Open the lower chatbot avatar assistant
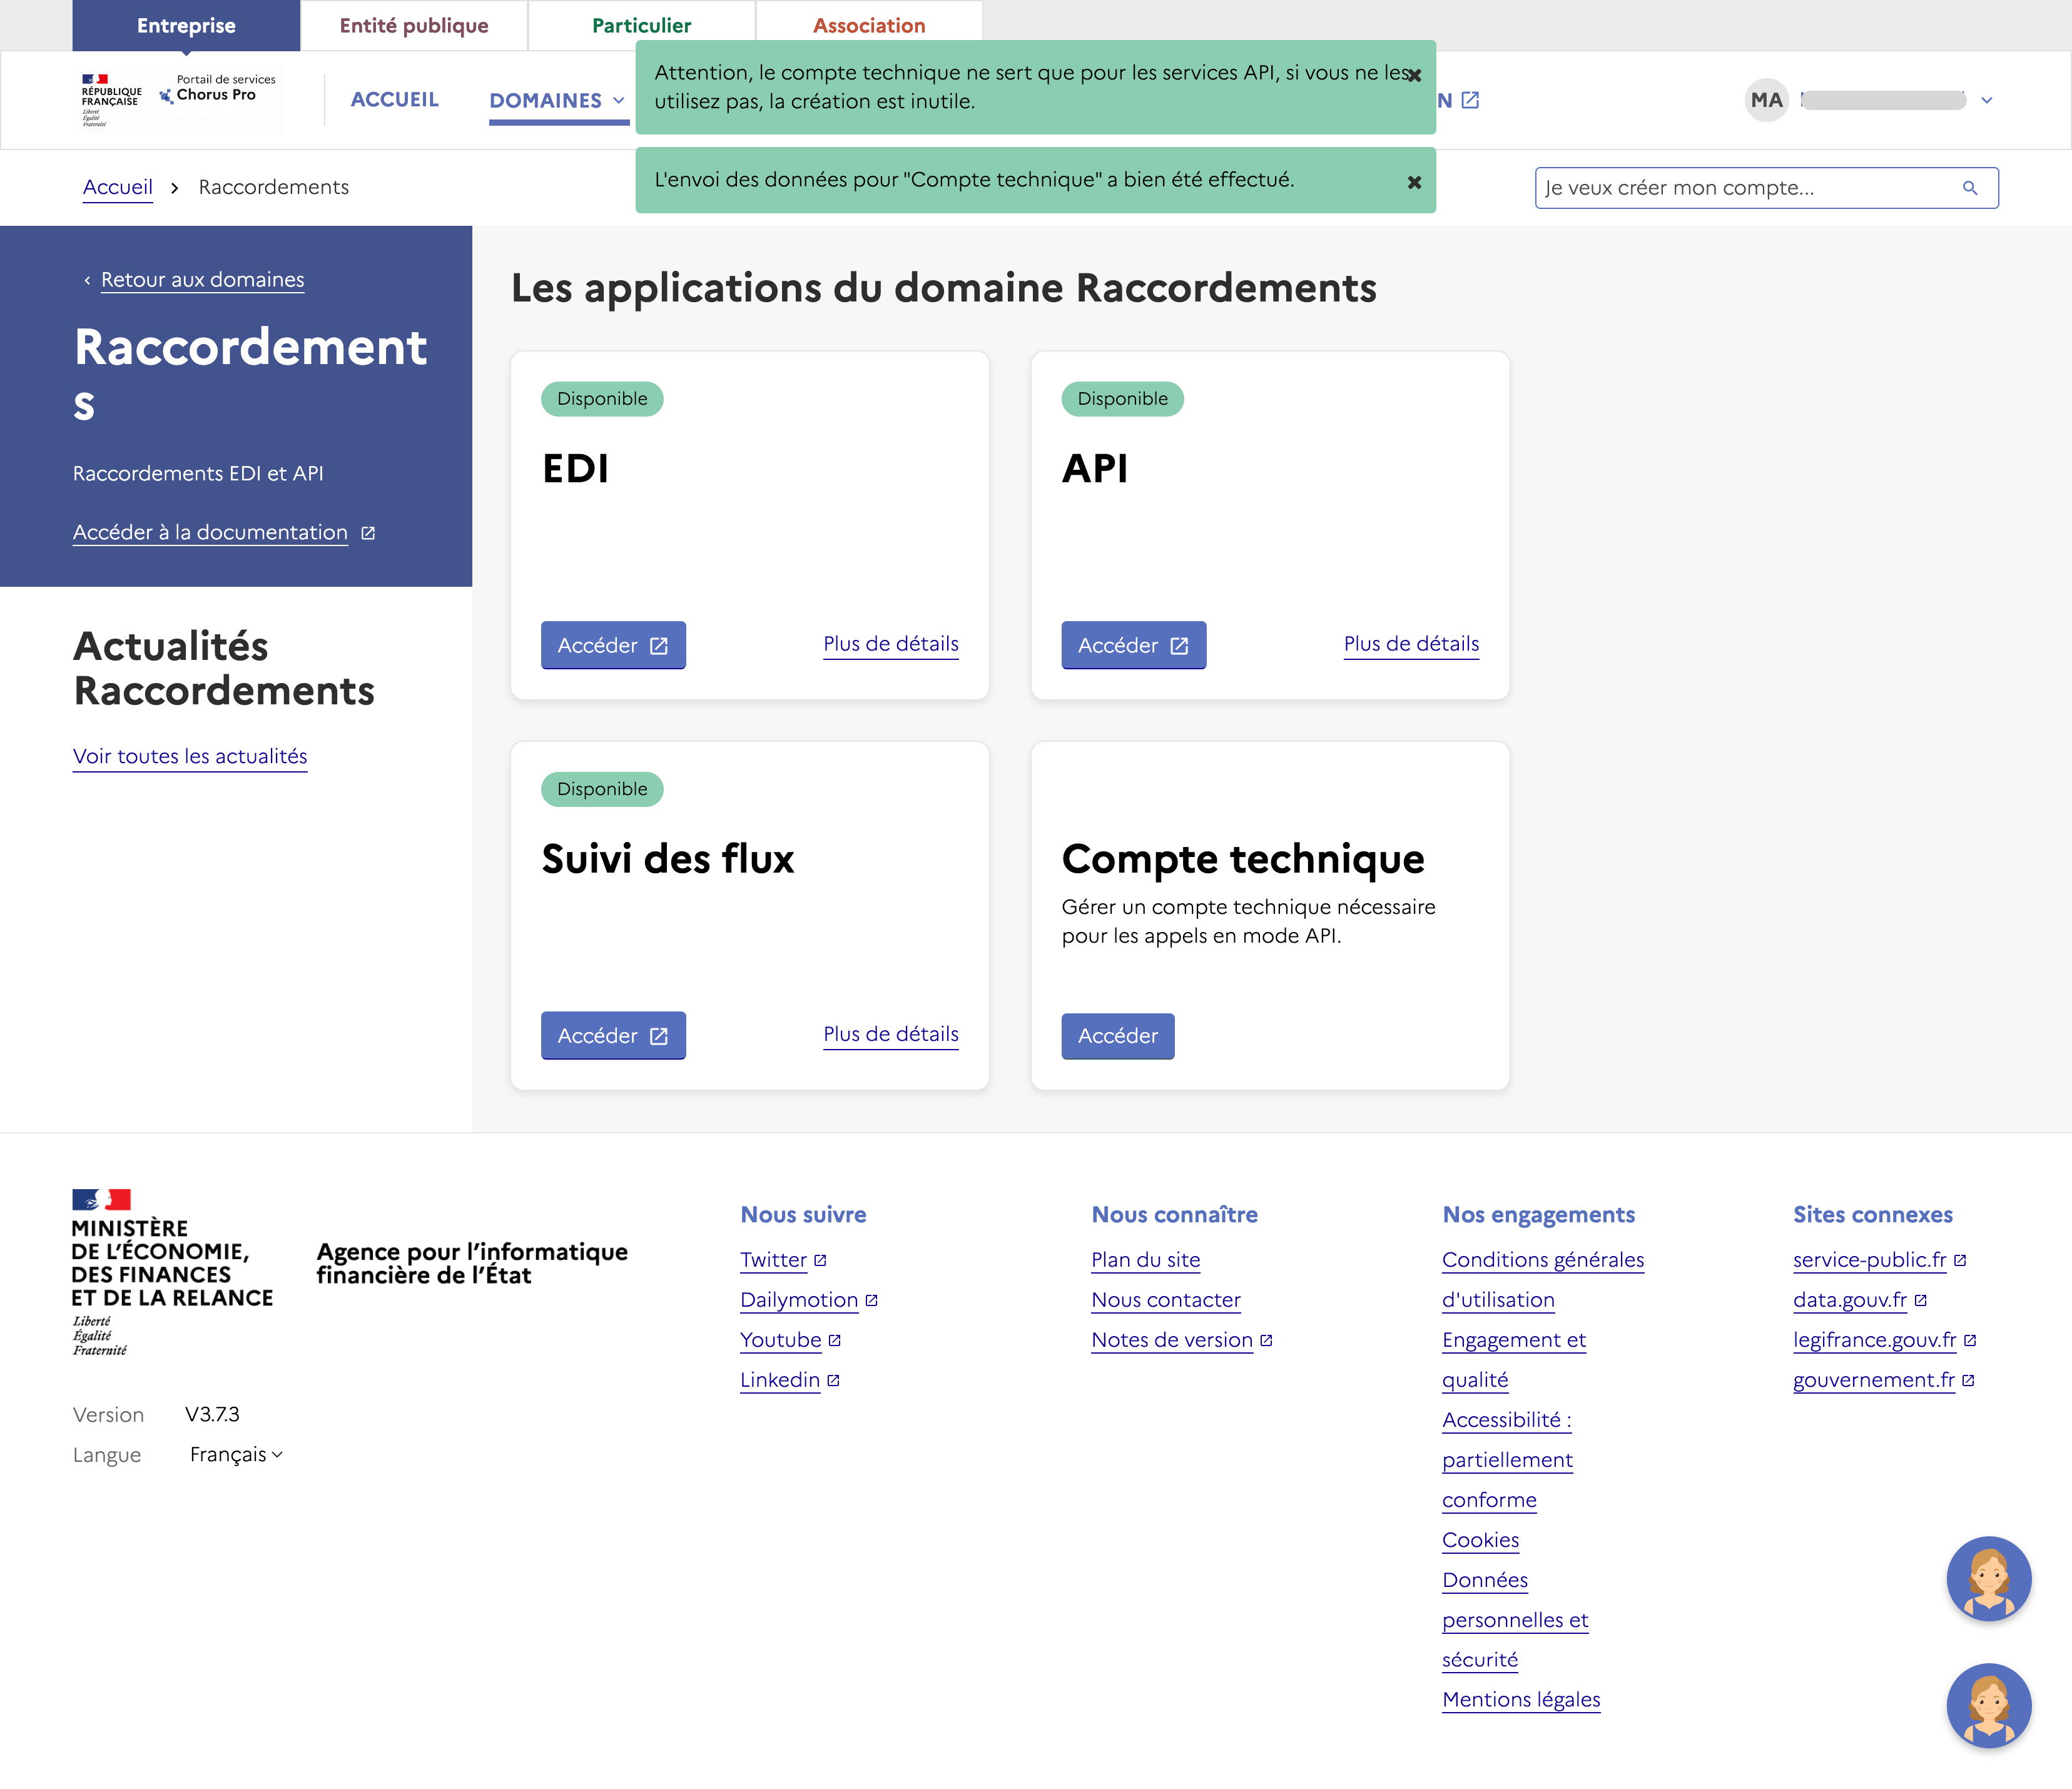 pos(1988,1705)
